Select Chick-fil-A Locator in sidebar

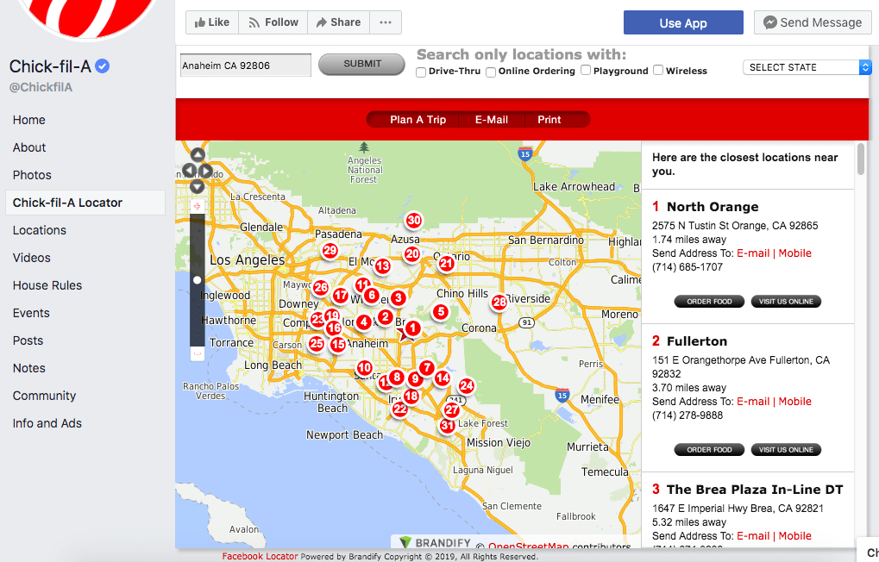[85, 203]
